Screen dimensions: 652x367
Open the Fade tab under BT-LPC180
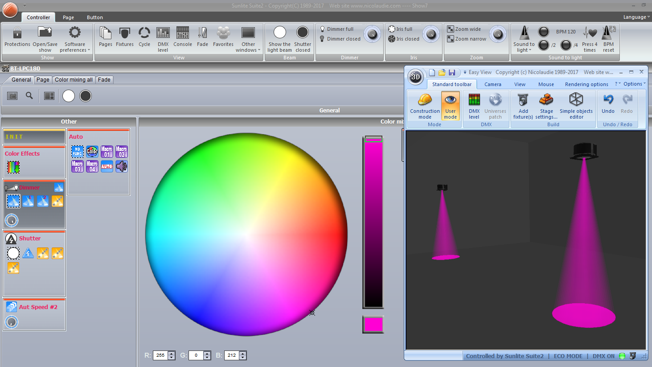pos(104,80)
